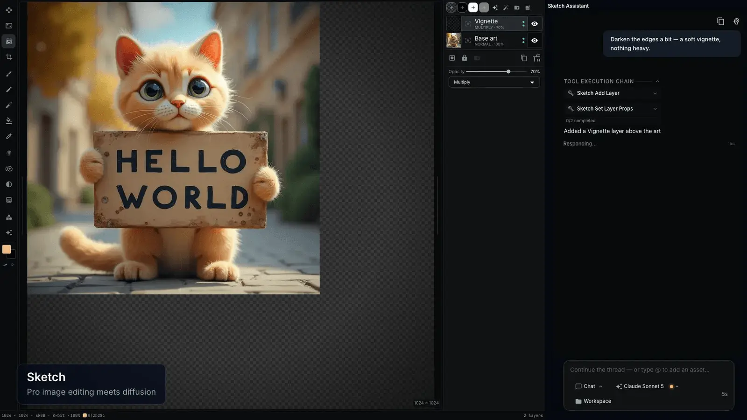The image size is (747, 420).
Task: Collapse the Tool Execution Chain section
Action: [657, 81]
